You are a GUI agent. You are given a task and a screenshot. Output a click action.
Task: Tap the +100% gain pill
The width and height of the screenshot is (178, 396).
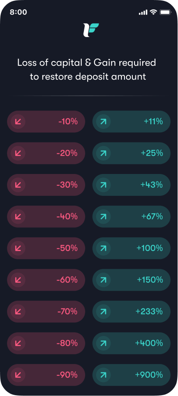click(132, 248)
